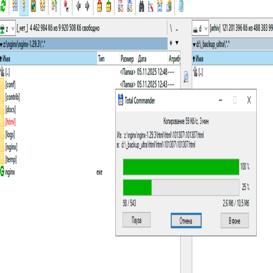Viewport: 273px width, 273px height.
Task: Open the right panel drive d dropdown
Action: pos(200,28)
